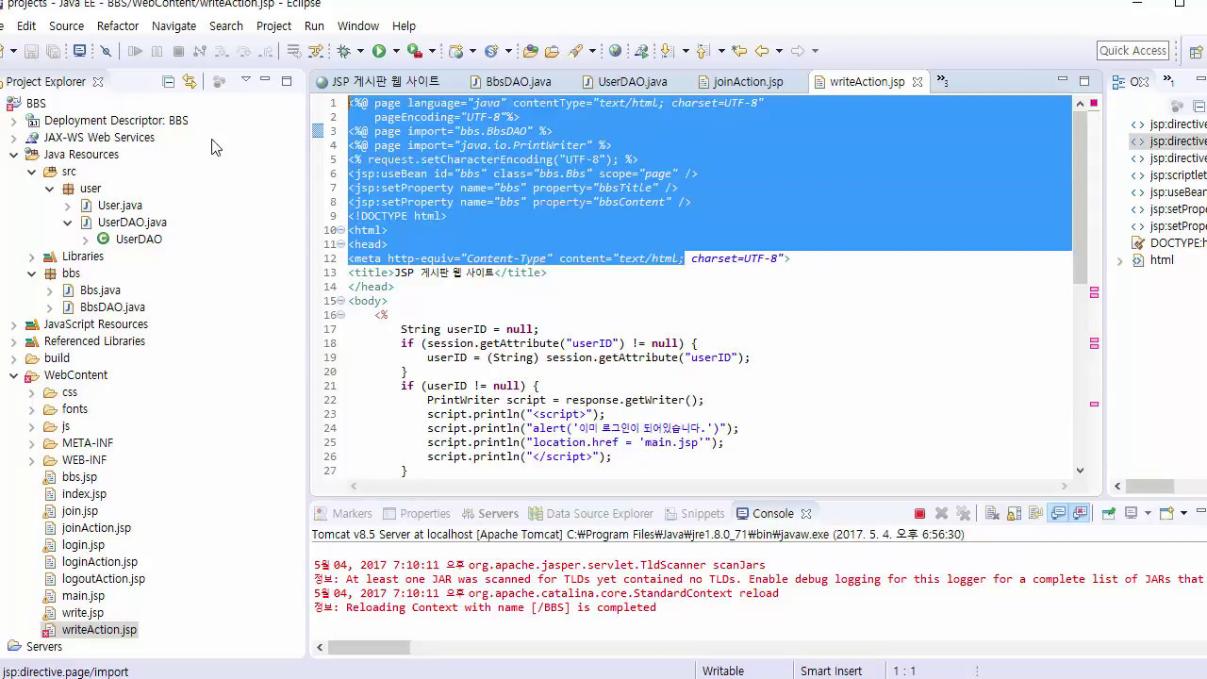Click red Terminate button in Console
This screenshot has height=679, width=1207.
(x=919, y=514)
